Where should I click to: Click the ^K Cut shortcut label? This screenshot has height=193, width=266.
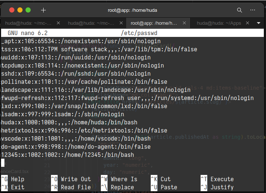coord(161,179)
